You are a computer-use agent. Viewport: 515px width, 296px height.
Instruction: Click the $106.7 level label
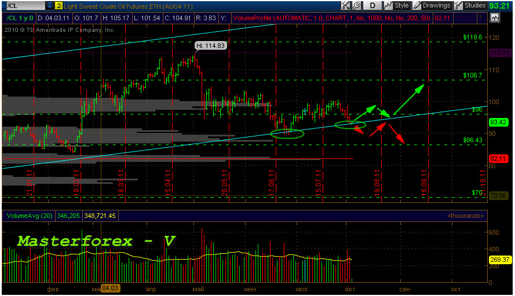click(x=473, y=75)
